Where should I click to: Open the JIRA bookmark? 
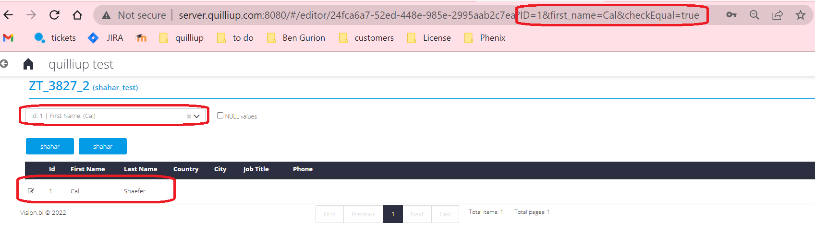click(x=106, y=38)
